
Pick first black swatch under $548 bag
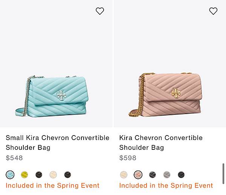point(39,175)
